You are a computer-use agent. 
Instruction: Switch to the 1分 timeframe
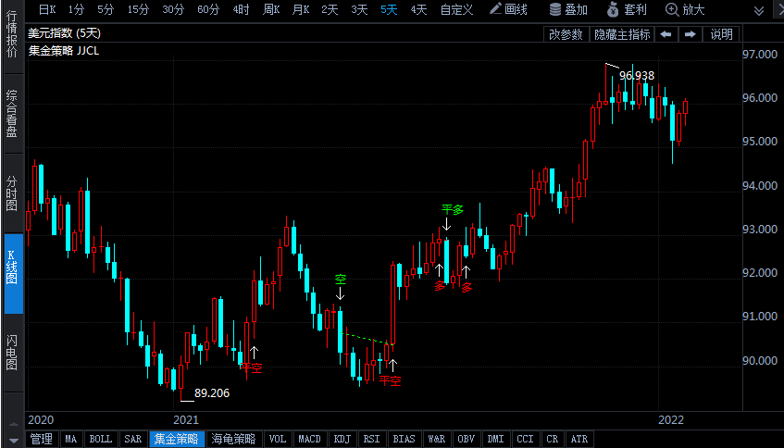pyautogui.click(x=76, y=9)
